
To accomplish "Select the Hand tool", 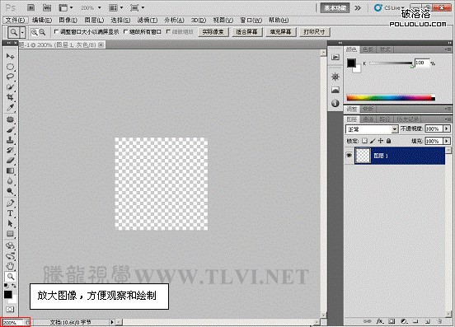I will [10, 266].
